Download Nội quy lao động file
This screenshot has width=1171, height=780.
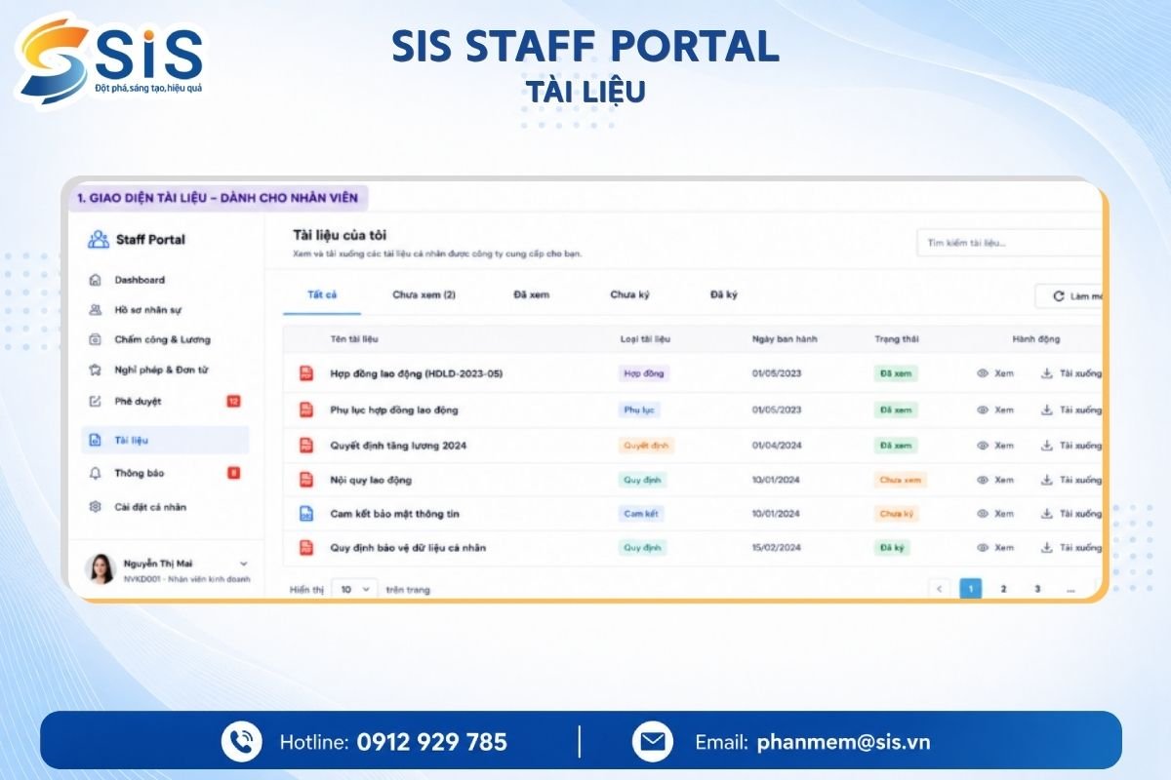[1070, 480]
